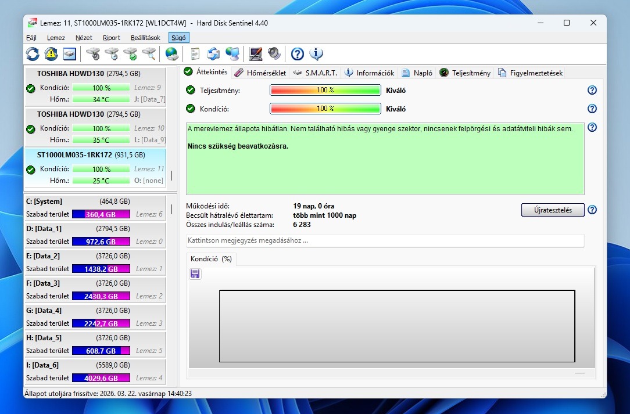630x414 pixels.
Task: Click help icon beside the Teljesítmény bar
Action: pos(592,90)
